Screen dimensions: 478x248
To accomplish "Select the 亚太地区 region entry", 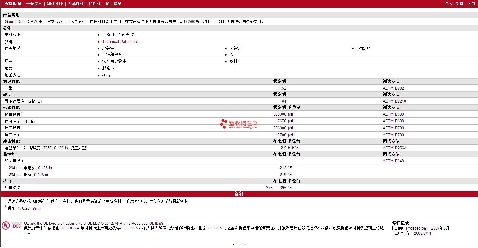I will click(x=364, y=48).
